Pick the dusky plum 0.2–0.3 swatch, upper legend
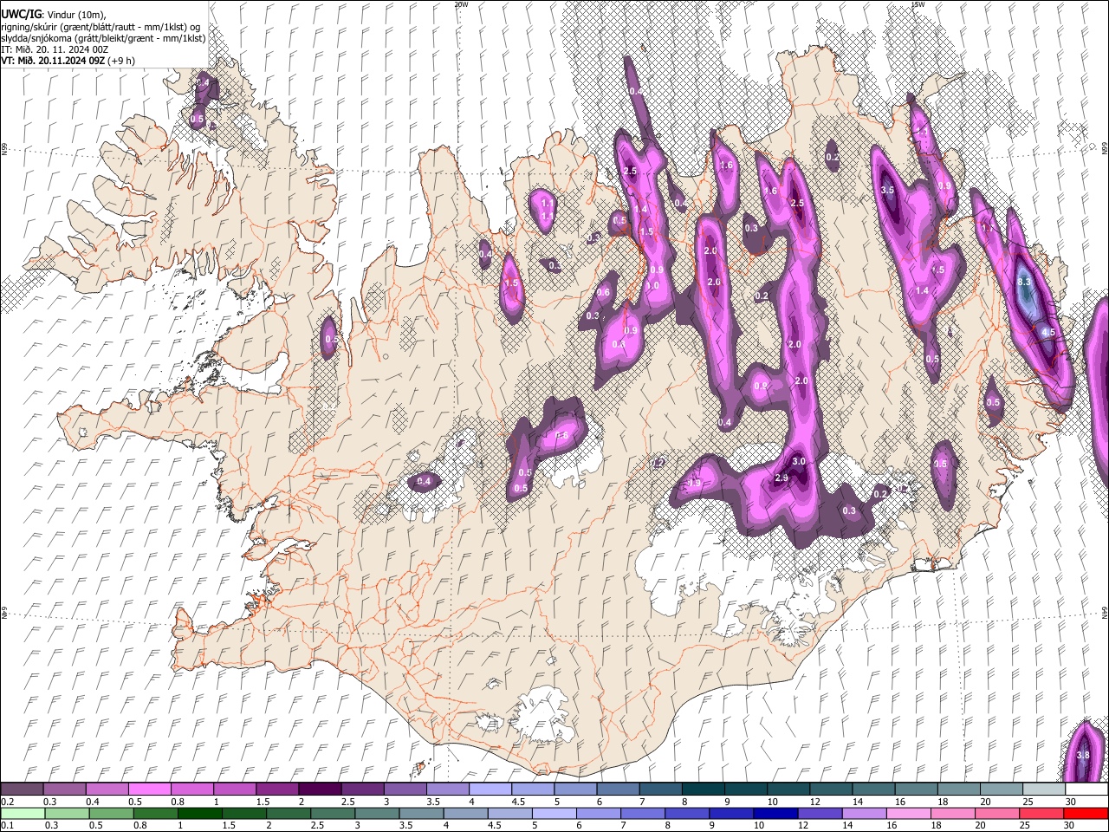This screenshot has height=832, width=1109. click(23, 790)
